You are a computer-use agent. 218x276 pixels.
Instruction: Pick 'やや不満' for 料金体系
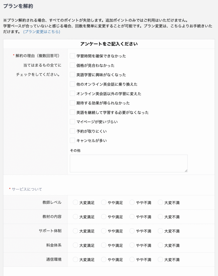(132, 245)
